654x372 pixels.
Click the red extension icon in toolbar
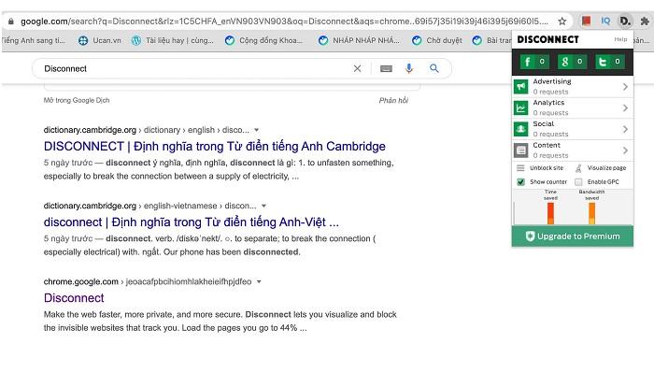[586, 21]
